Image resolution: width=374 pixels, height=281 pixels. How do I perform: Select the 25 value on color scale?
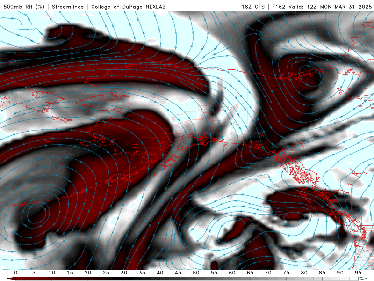click(106, 273)
